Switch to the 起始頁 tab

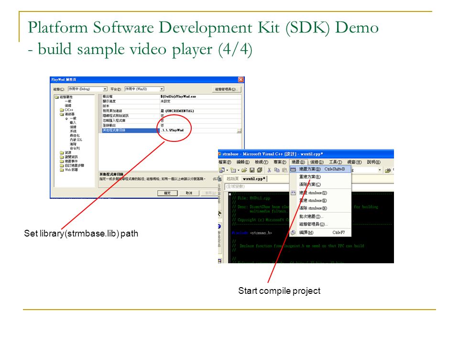(x=232, y=178)
